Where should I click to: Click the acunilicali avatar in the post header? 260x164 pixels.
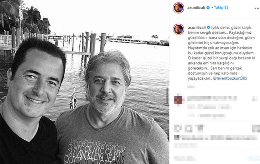pos(178,8)
